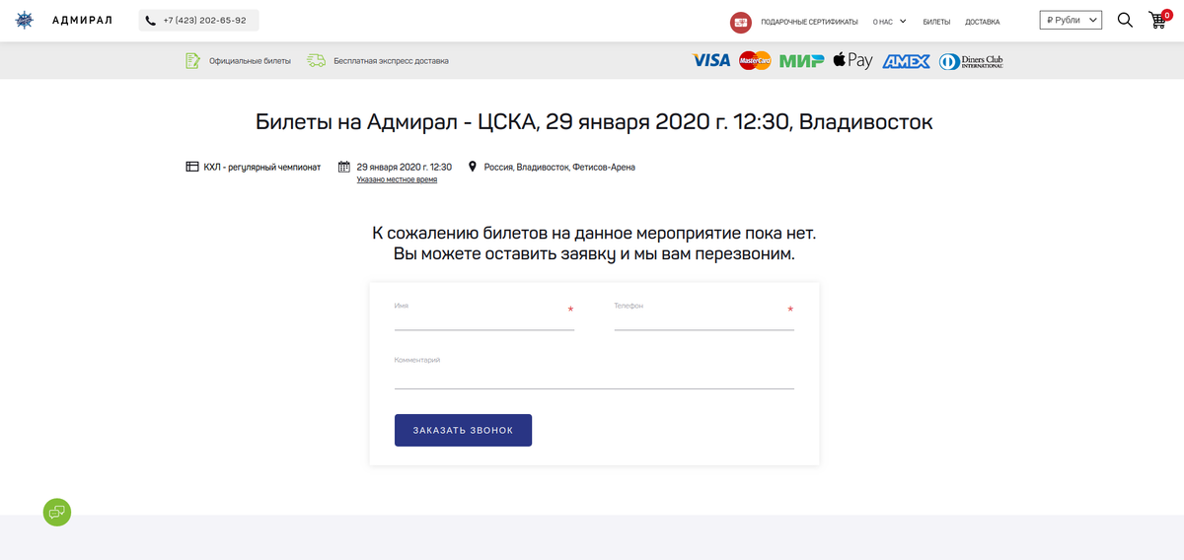Click the text Бесплатная экспресс доставка

pyautogui.click(x=391, y=61)
